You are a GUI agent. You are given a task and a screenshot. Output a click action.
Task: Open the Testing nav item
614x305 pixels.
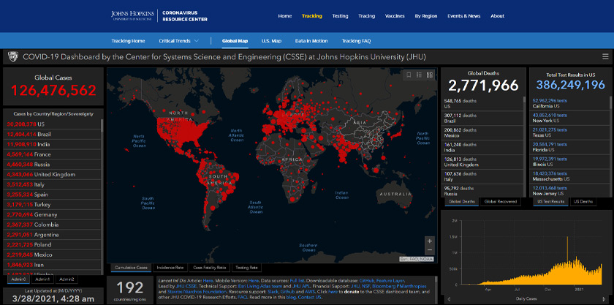point(341,16)
